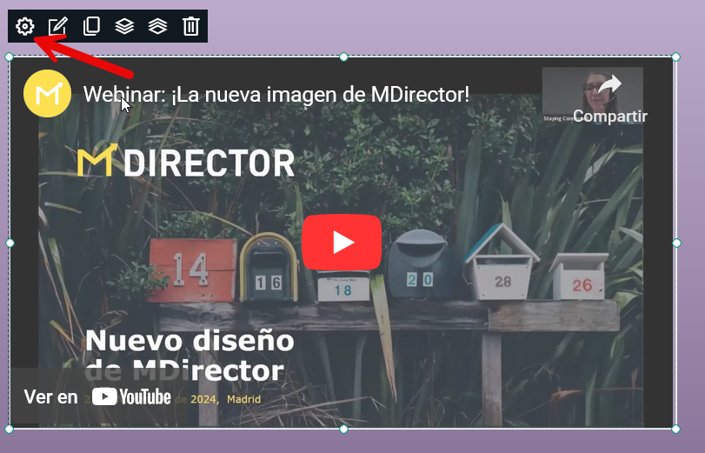
Task: Click the top-center resize handle
Action: 343,57
